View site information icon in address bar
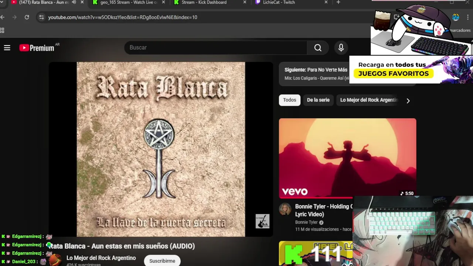Screen dimensions: 473x266 click(41, 17)
